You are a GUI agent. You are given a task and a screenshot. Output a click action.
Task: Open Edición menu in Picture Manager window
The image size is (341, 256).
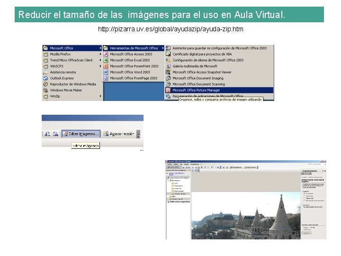[x=176, y=164]
